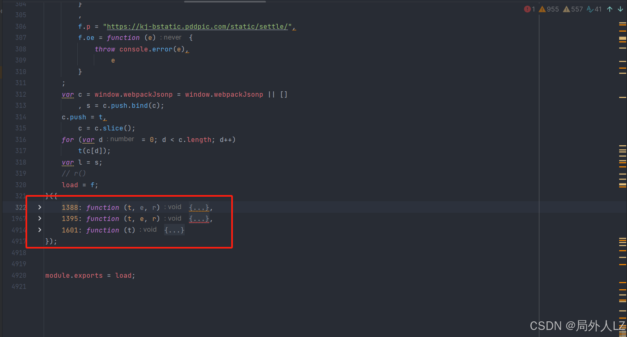Click 'c.length' in the for loop
The width and height of the screenshot is (627, 337).
[195, 139]
